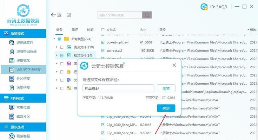Uncheck the 视频文件(24) checkbox
The height and width of the screenshot is (140, 258).
62,55
